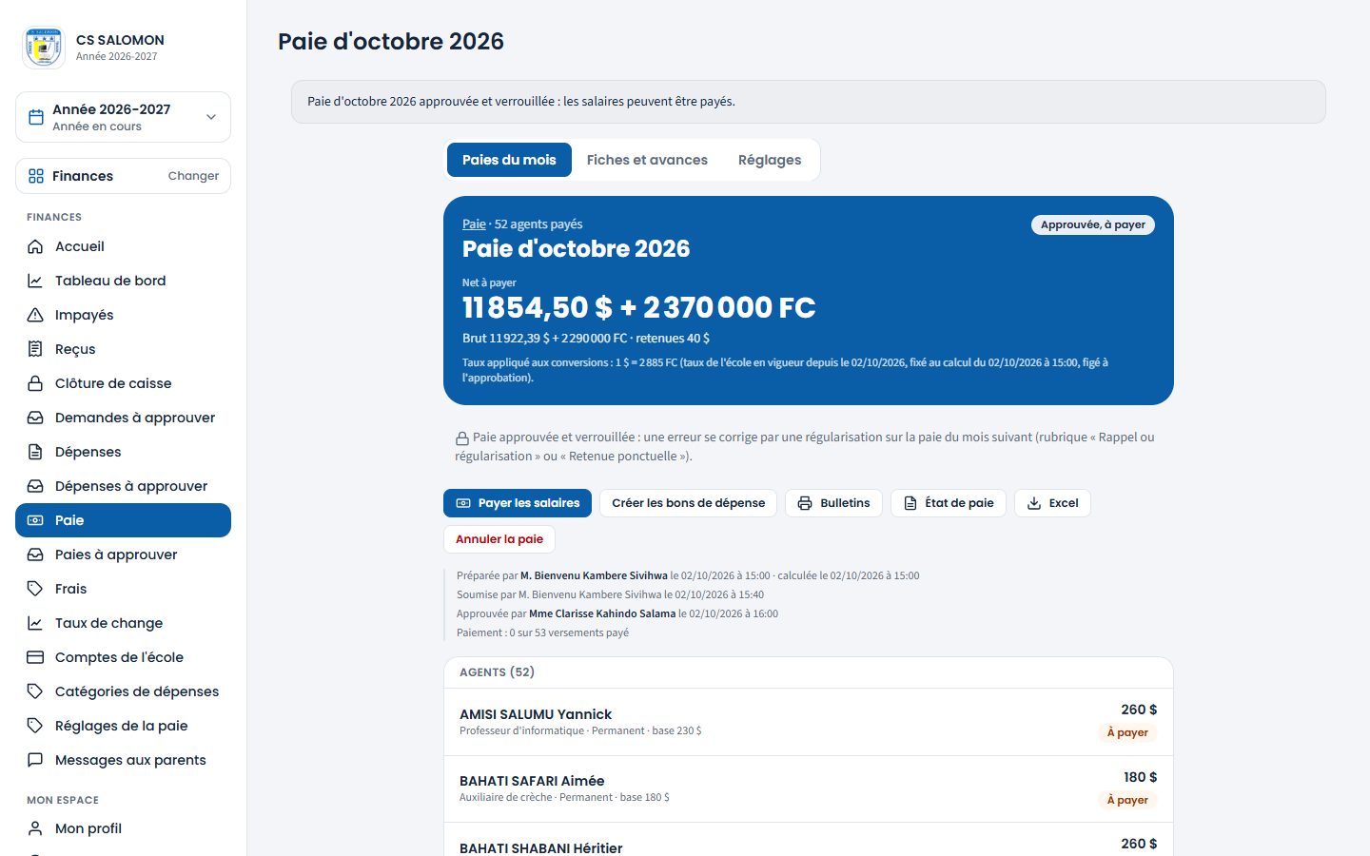Image resolution: width=1370 pixels, height=856 pixels.
Task: Click Annuler la paie
Action: [499, 539]
